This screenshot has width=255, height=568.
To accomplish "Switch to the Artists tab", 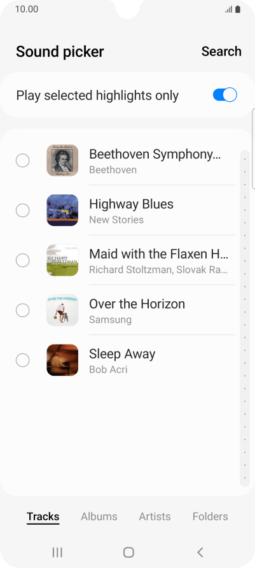I will (155, 516).
